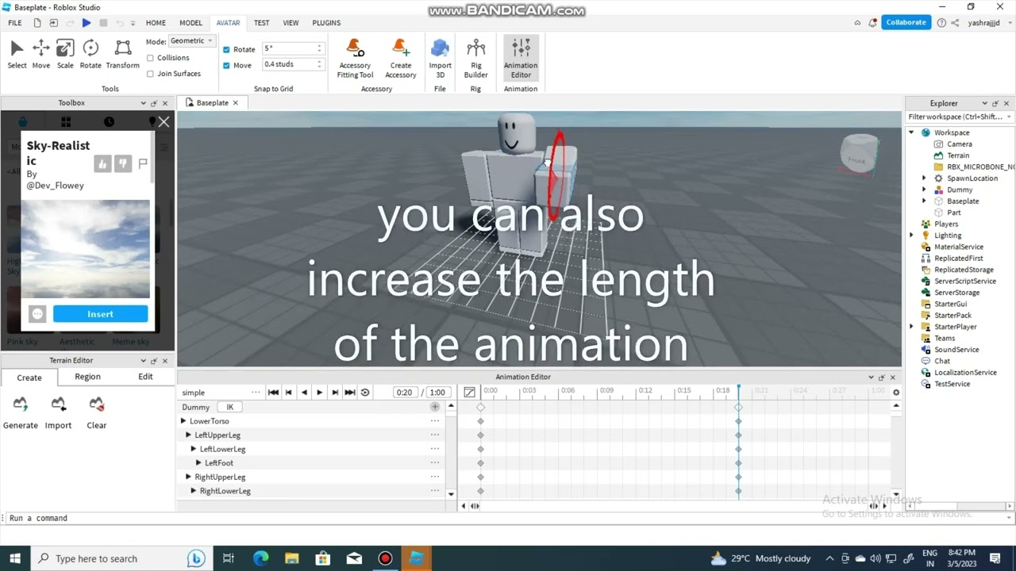Select the Select tool in the ribbon

(17, 55)
